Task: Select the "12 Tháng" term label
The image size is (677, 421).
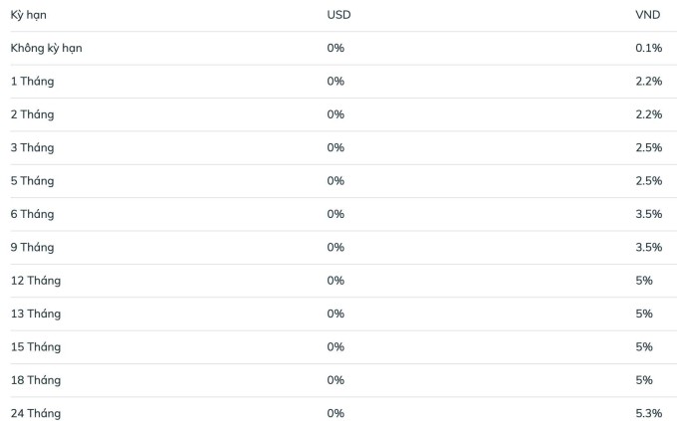Action: pyautogui.click(x=36, y=281)
